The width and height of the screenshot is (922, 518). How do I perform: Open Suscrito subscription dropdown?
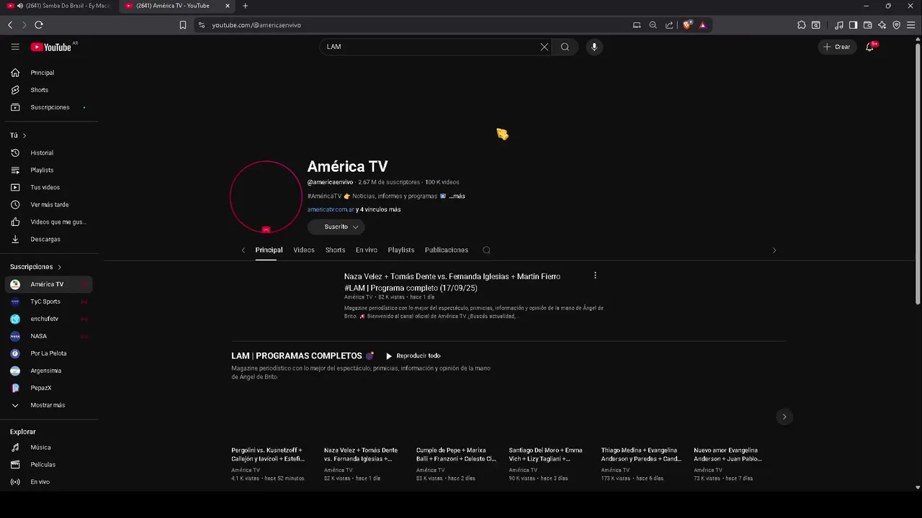pos(336,227)
